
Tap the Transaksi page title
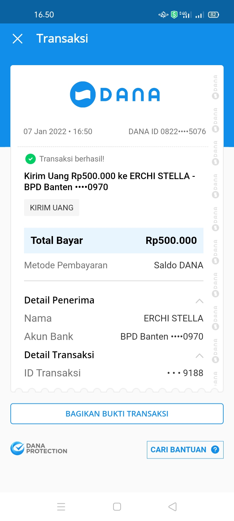62,39
